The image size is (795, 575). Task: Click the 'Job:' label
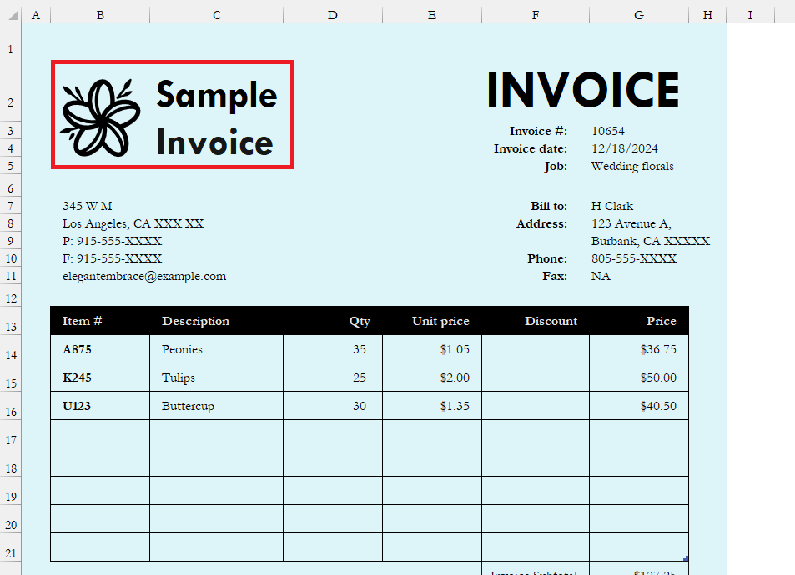point(556,166)
